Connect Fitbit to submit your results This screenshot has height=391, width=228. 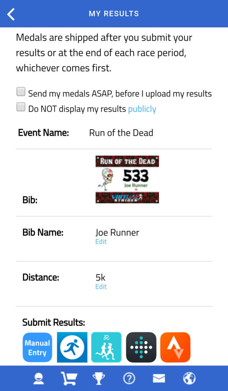141,347
